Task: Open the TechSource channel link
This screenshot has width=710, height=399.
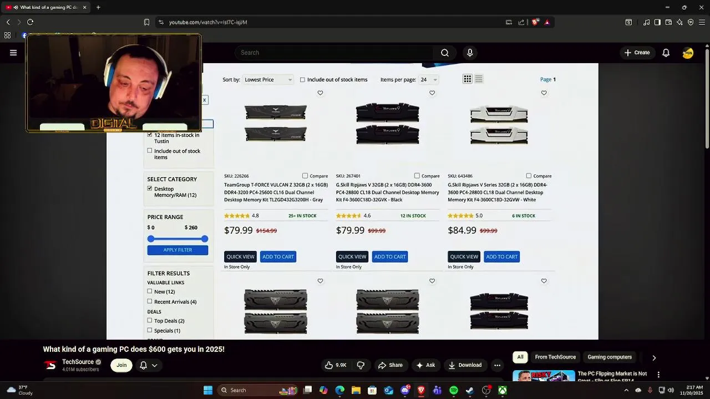Action: 78,362
